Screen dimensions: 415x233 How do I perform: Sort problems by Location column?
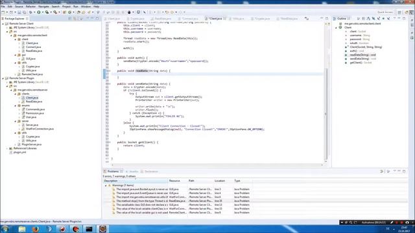[223, 181]
